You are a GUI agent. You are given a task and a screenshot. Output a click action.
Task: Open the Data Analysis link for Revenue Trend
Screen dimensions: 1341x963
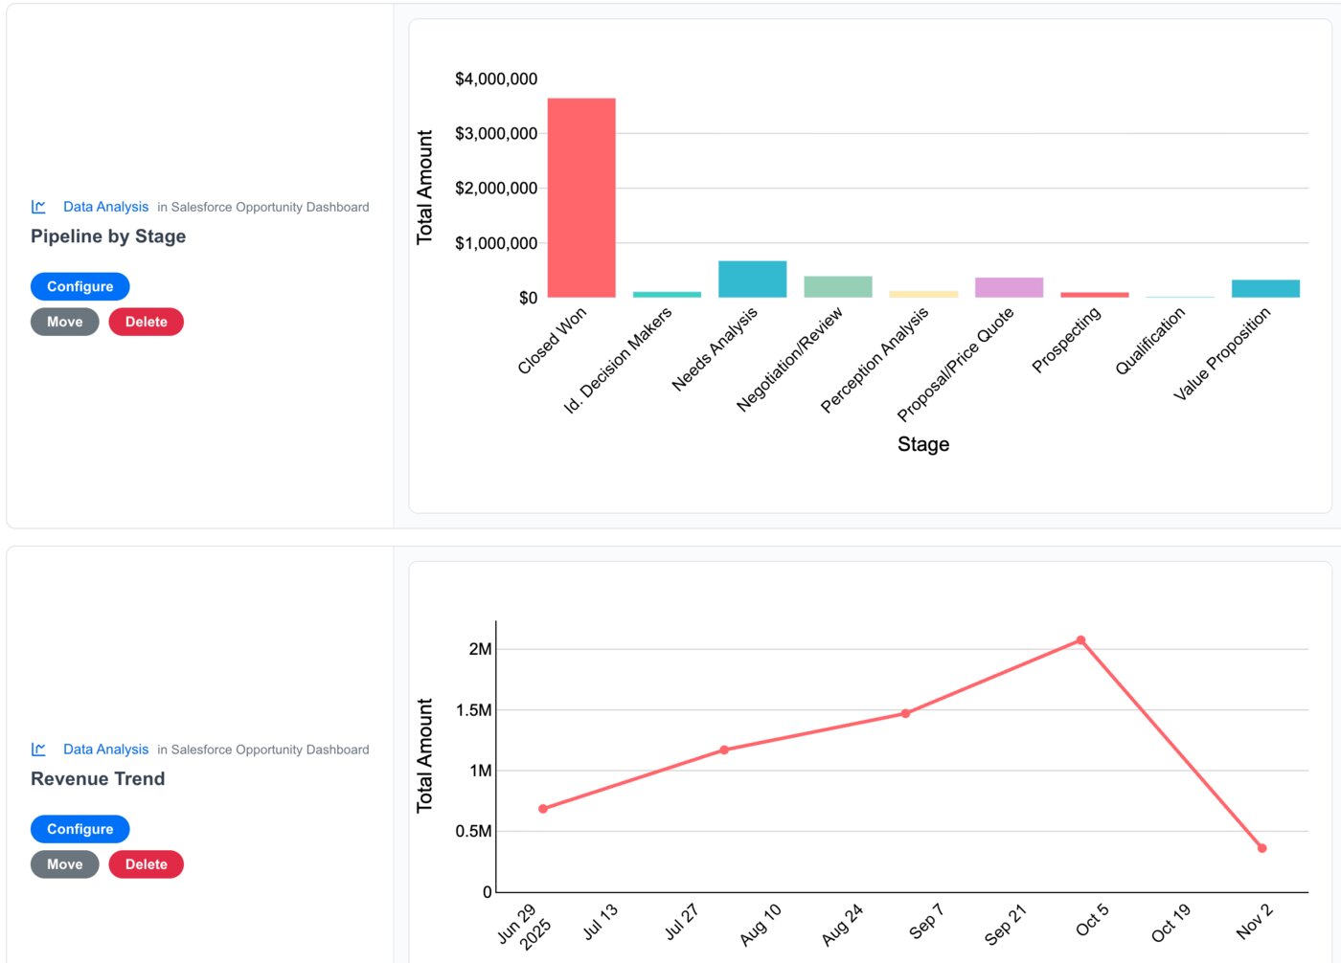105,749
